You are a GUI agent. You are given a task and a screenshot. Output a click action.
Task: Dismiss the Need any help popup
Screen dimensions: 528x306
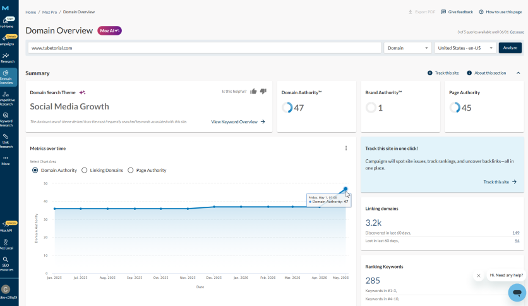479,275
